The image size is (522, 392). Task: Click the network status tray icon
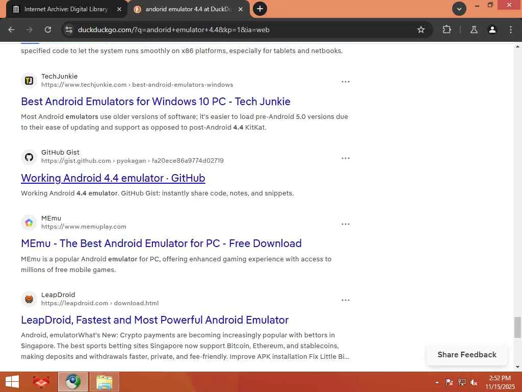(462, 382)
